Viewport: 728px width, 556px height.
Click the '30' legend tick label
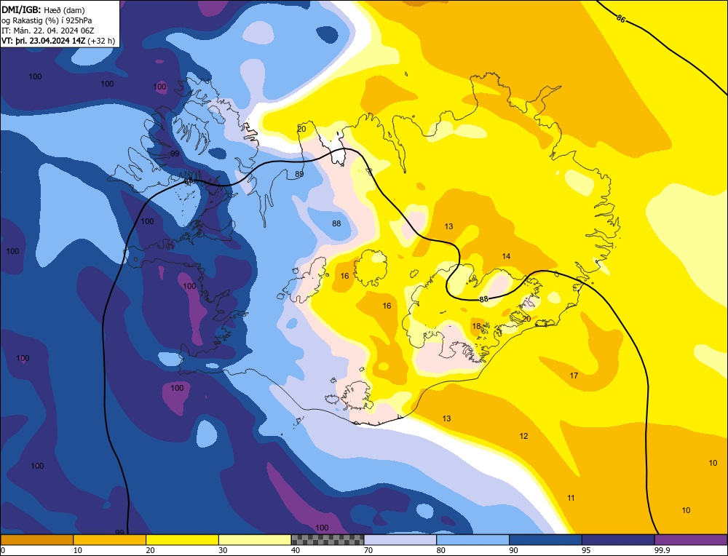pyautogui.click(x=223, y=550)
